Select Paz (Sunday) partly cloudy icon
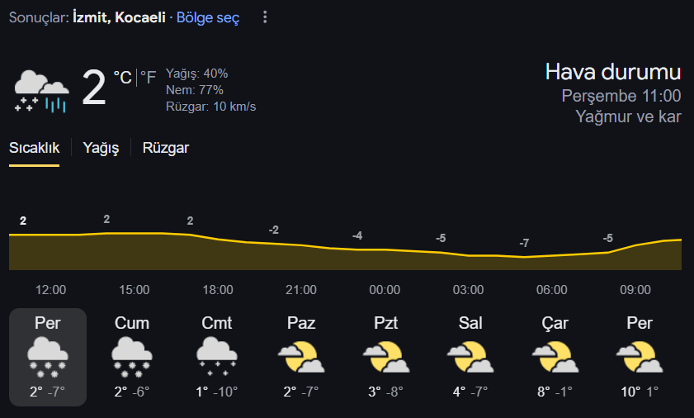The image size is (694, 418). [301, 357]
